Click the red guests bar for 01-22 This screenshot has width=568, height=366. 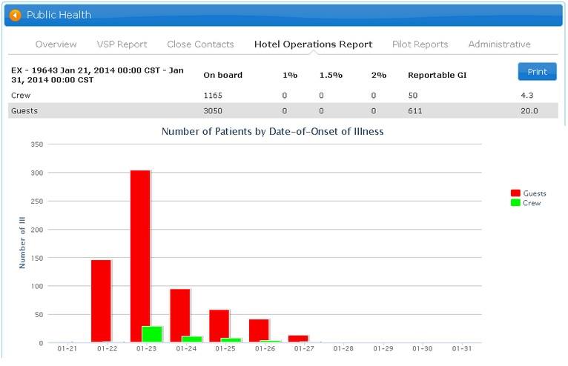pyautogui.click(x=101, y=301)
